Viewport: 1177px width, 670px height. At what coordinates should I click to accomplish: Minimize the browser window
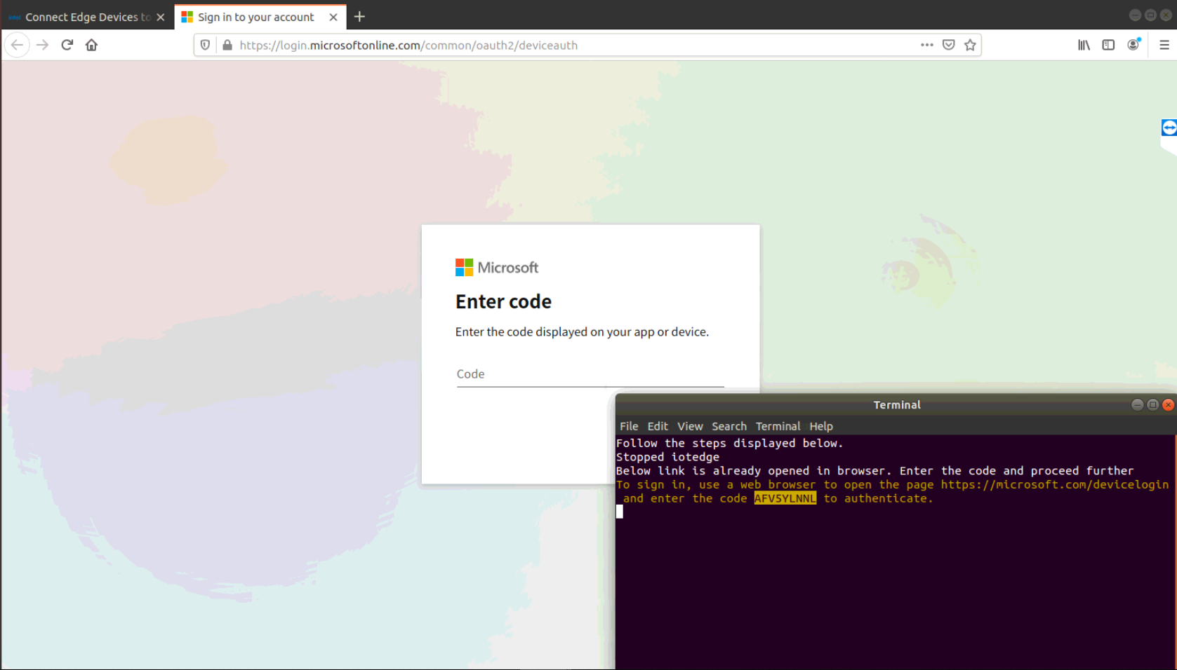tap(1135, 15)
